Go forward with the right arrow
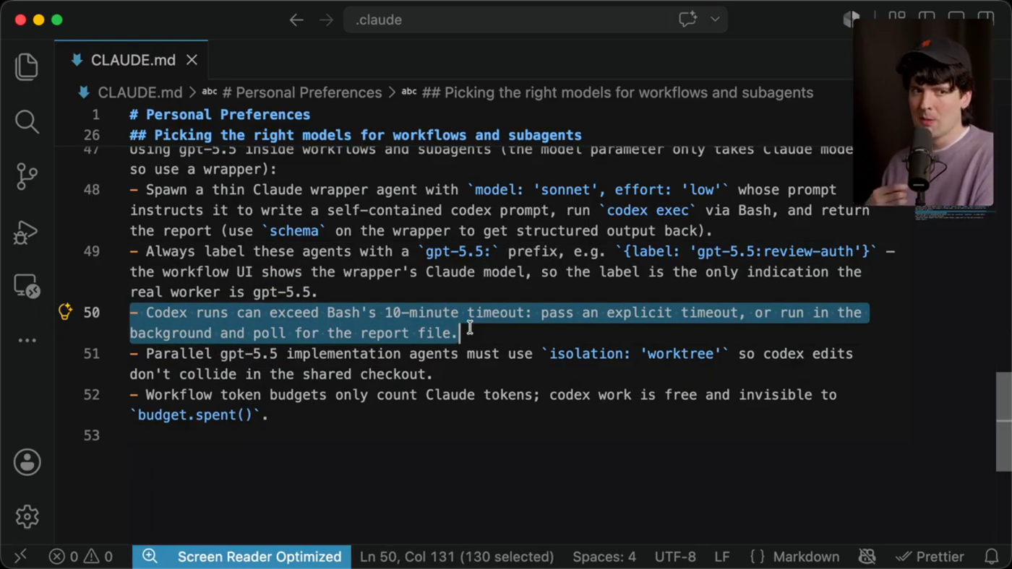The image size is (1012, 569). click(327, 20)
